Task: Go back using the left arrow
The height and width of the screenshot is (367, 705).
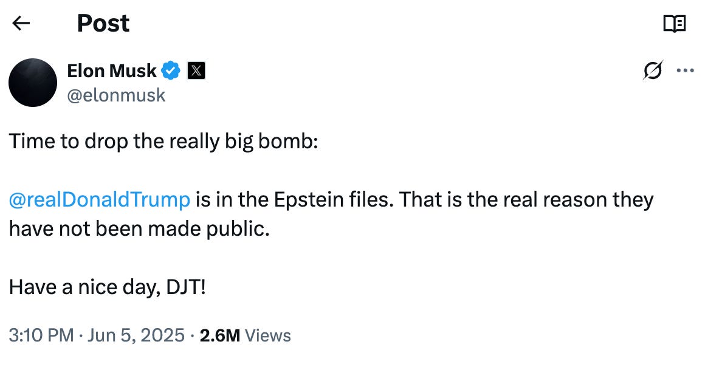Action: pyautogui.click(x=21, y=23)
